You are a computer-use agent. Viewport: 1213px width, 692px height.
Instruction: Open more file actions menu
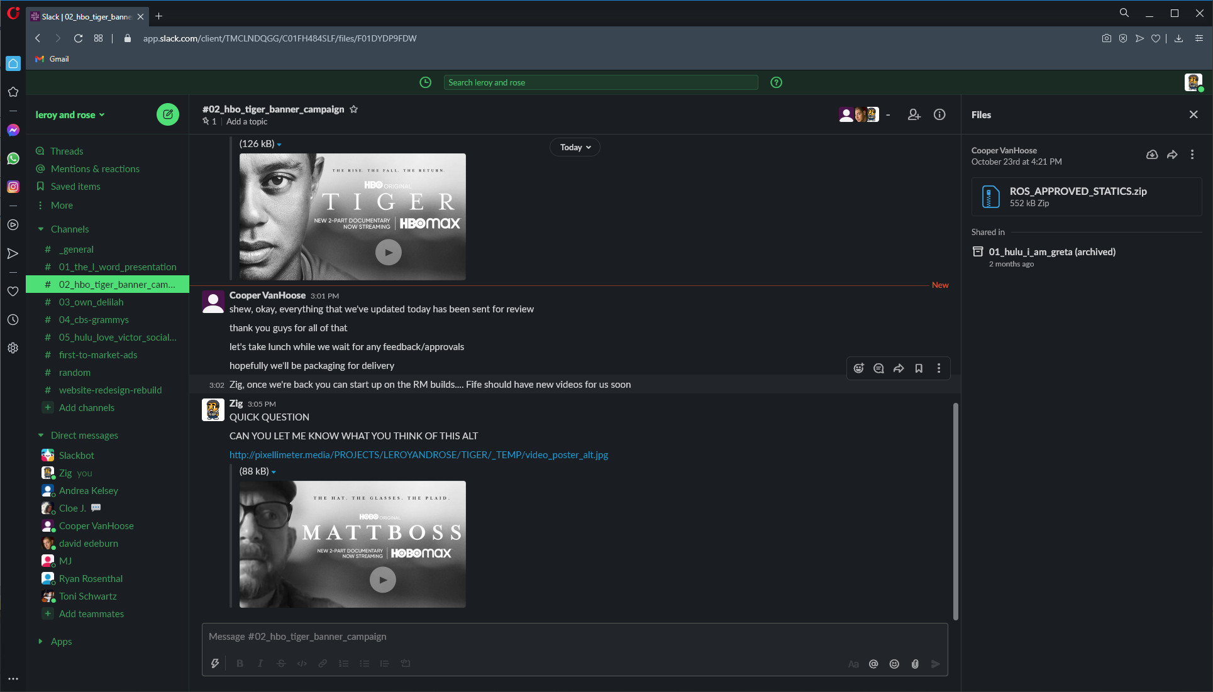tap(1192, 155)
